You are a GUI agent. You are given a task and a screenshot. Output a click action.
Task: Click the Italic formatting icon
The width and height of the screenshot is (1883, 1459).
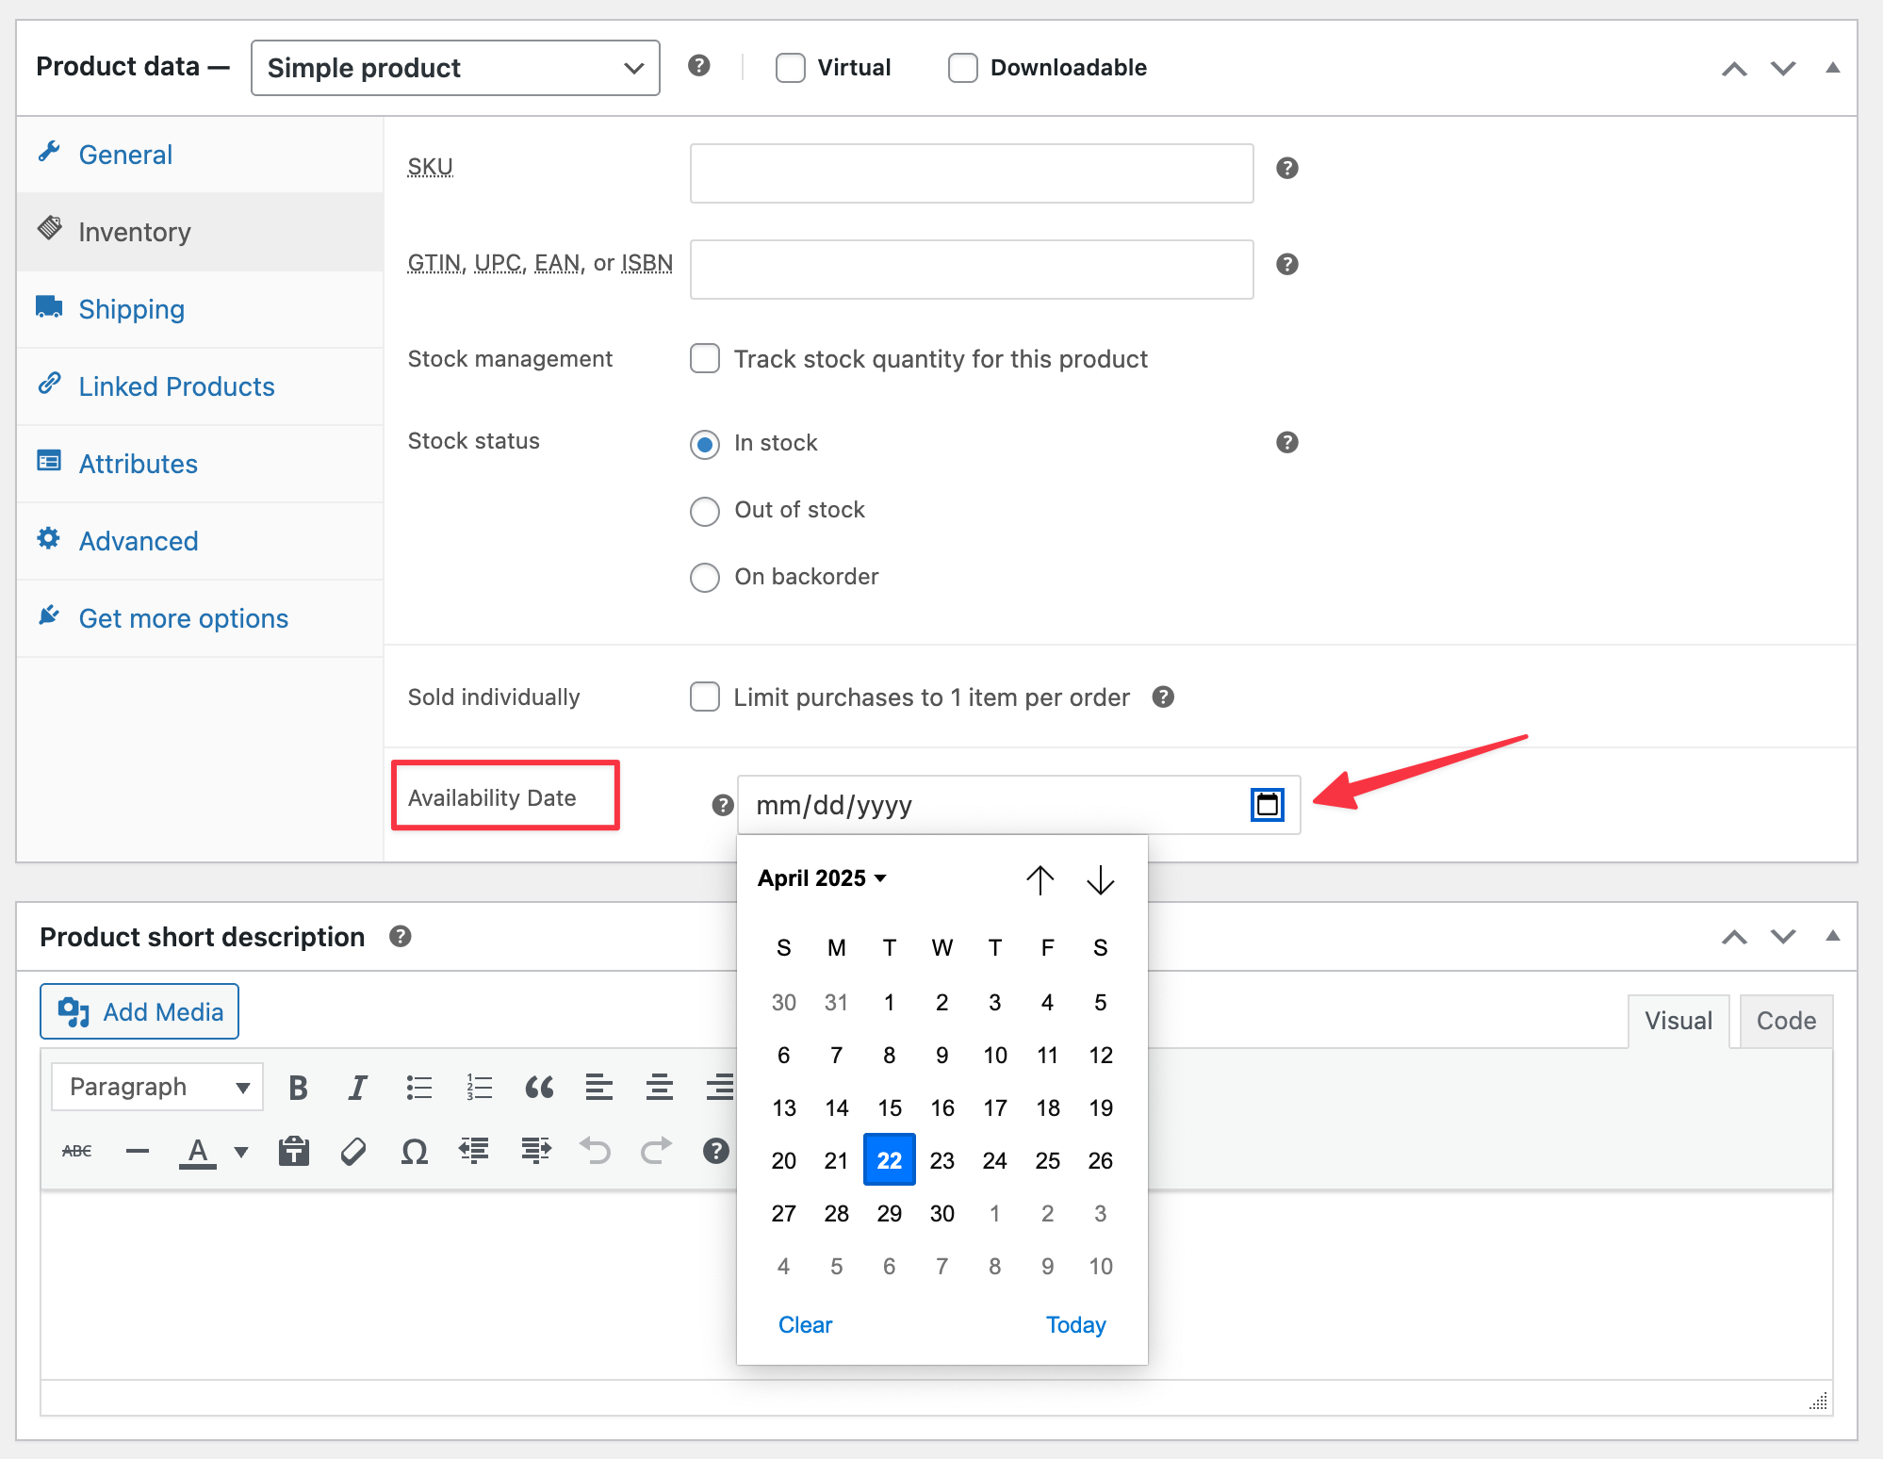(357, 1088)
